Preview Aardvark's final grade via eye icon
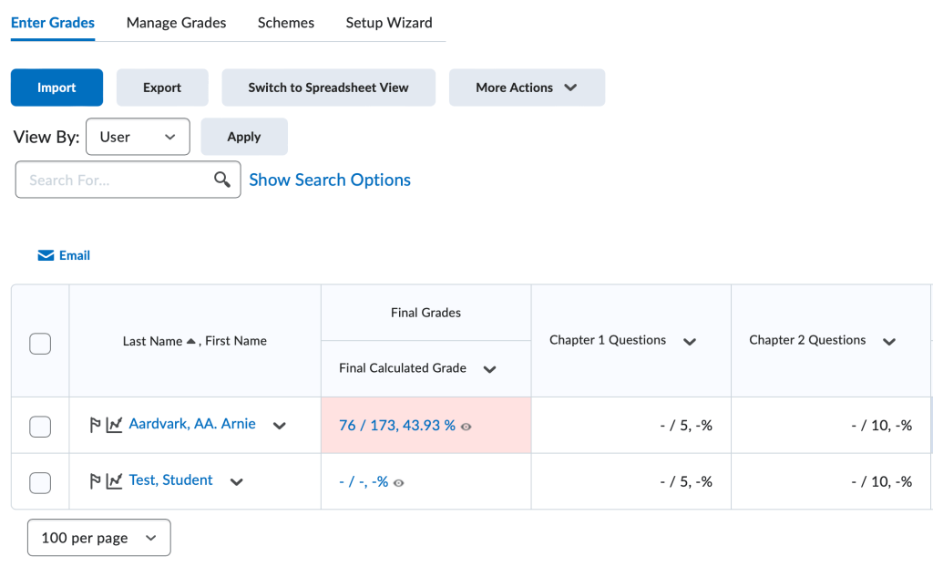 click(x=466, y=426)
